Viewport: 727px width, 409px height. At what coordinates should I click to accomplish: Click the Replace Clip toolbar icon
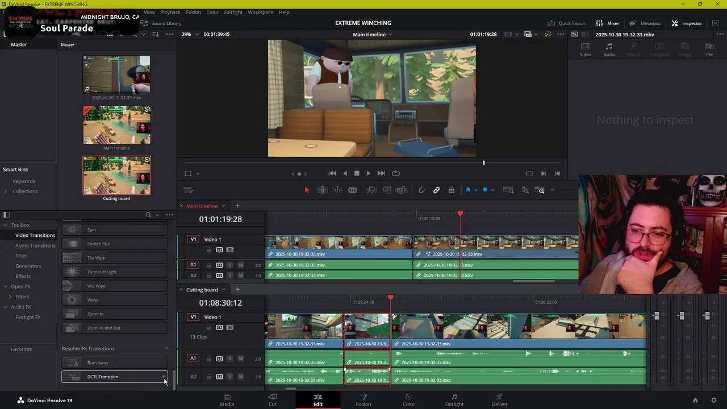coord(402,190)
